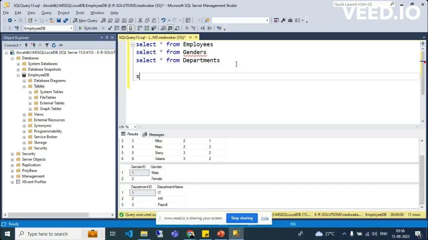Open Chrome from the Windows taskbar
The width and height of the screenshot is (428, 240).
(190, 234)
